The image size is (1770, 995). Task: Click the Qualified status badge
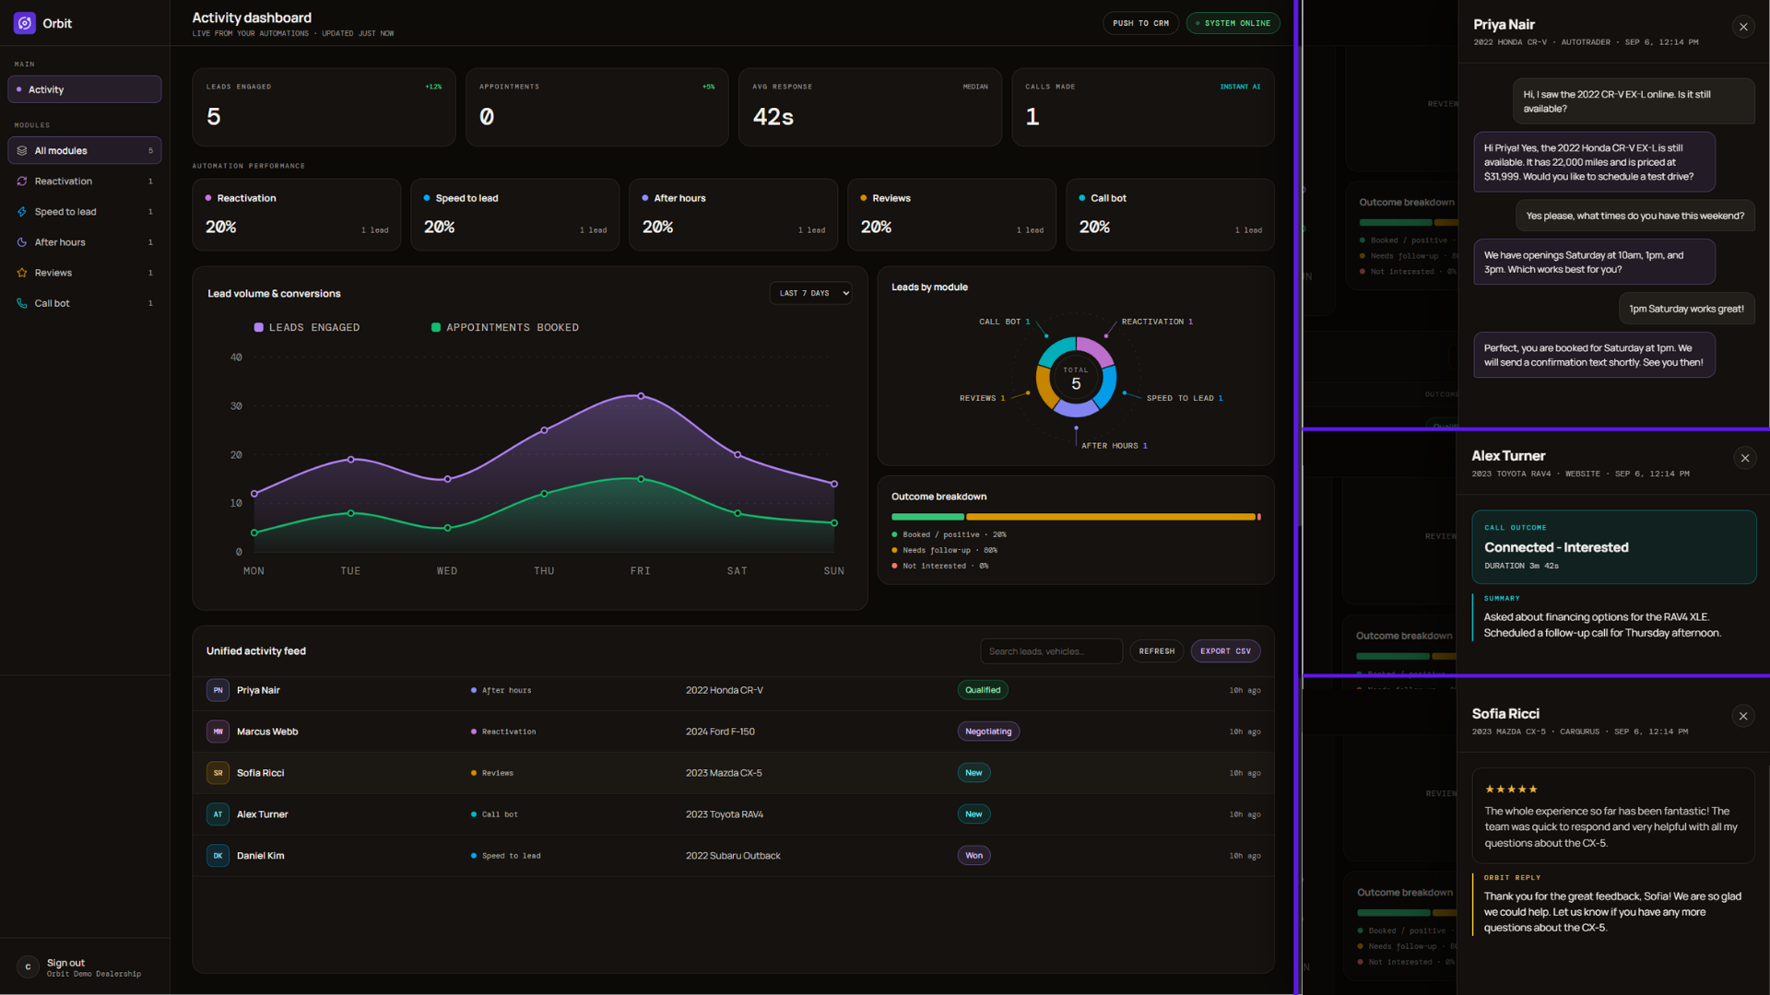(983, 690)
